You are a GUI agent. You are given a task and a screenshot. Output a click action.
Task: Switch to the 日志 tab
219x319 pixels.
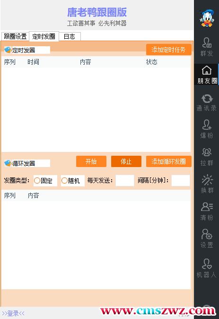pos(70,37)
